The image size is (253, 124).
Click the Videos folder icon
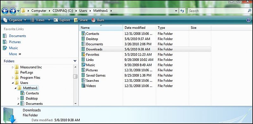(83, 86)
